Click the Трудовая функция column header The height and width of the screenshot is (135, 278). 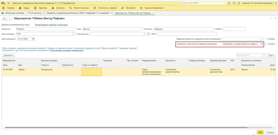pos(219,63)
